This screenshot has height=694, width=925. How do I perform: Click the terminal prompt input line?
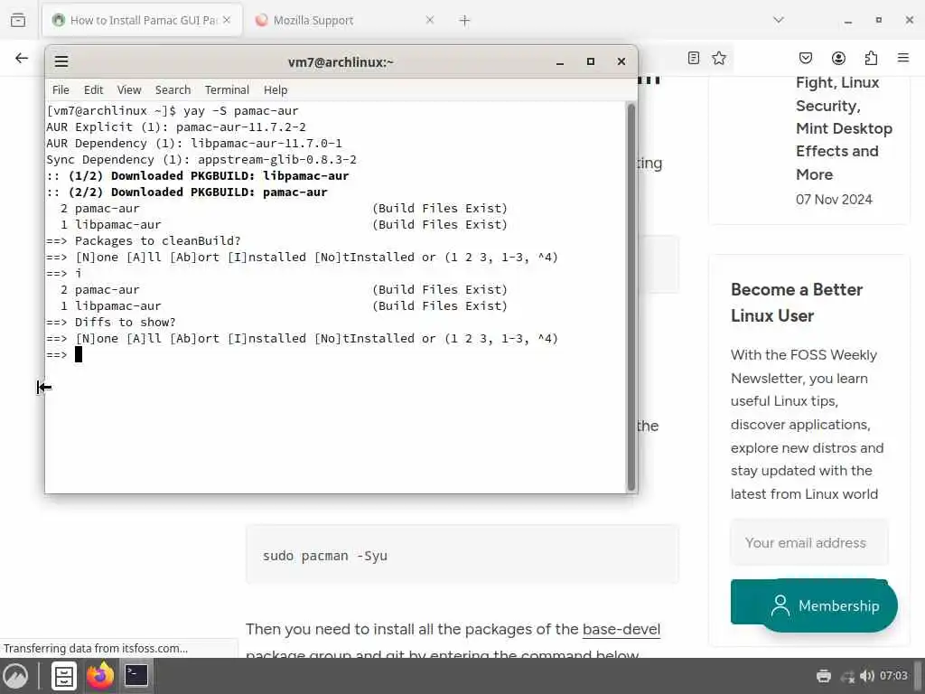335,354
